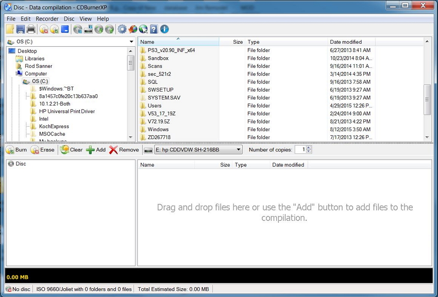Click the disc icon with green down arrow

pos(99,29)
